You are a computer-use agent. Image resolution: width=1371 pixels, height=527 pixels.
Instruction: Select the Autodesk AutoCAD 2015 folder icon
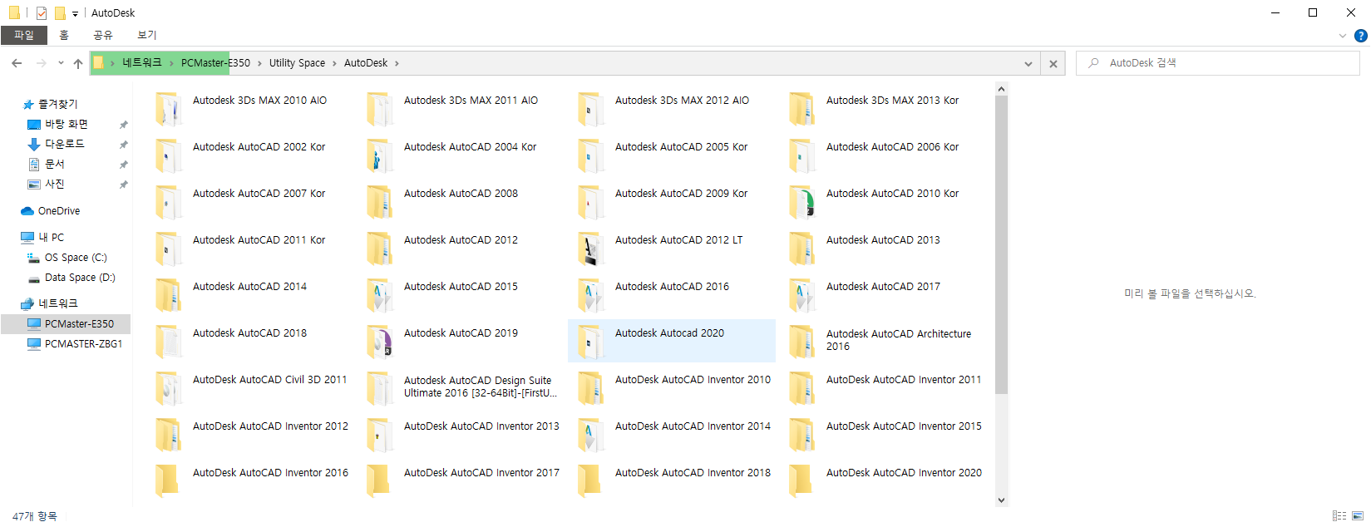(380, 294)
